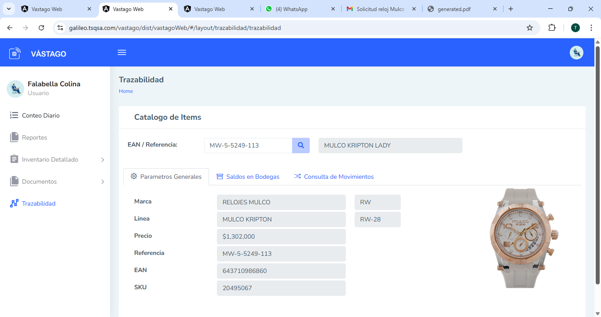The width and height of the screenshot is (601, 317).
Task: Open the Chrome three-dot menu
Action: coord(591,28)
